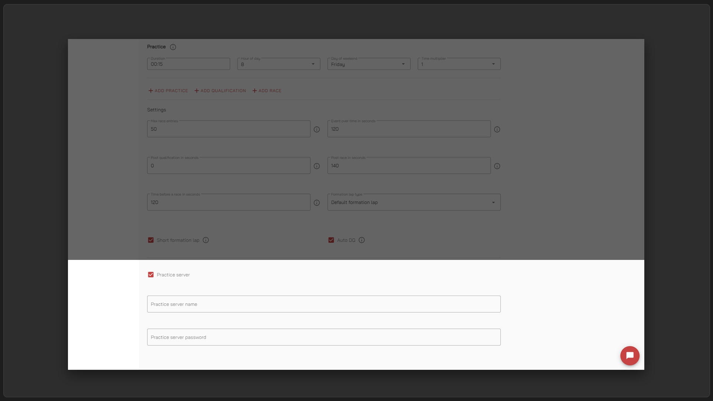Viewport: 713px width, 401px height.
Task: Open the red chat bubble button
Action: pyautogui.click(x=630, y=356)
